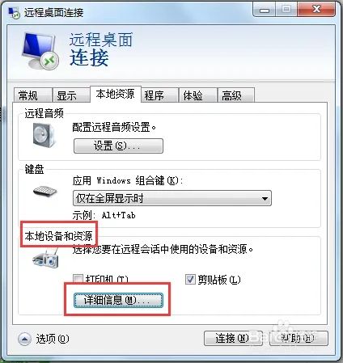
Task: Click the large monitor connection logo
Action: click(40, 51)
